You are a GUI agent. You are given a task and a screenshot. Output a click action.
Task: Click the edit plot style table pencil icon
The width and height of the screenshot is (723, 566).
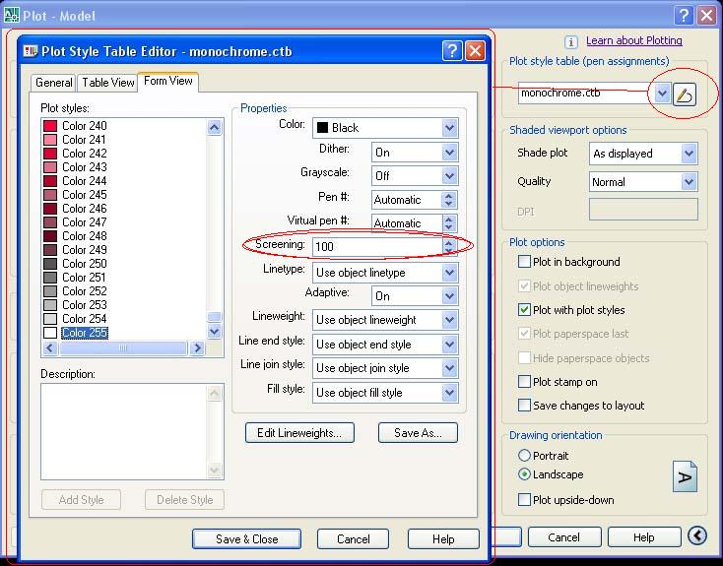[685, 94]
